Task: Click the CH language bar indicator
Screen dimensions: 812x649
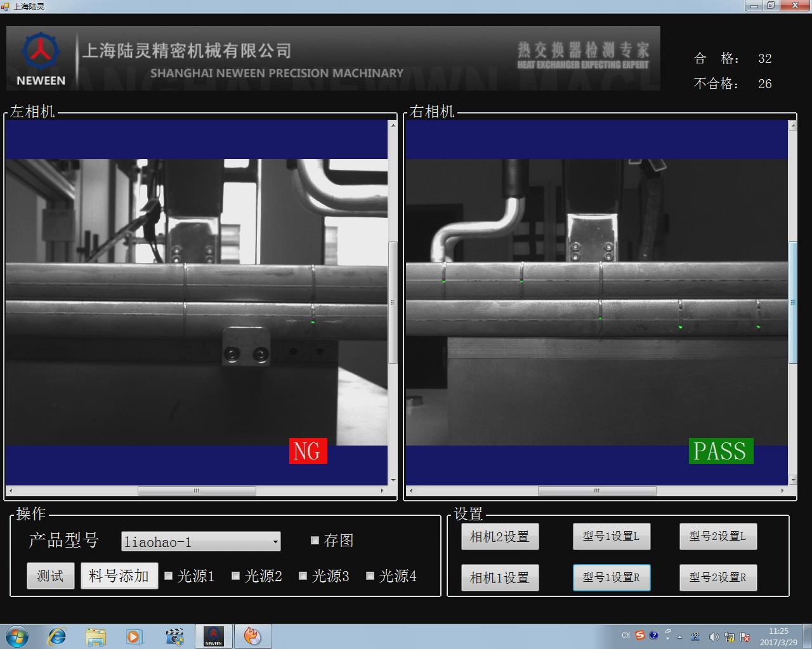Action: click(x=626, y=635)
